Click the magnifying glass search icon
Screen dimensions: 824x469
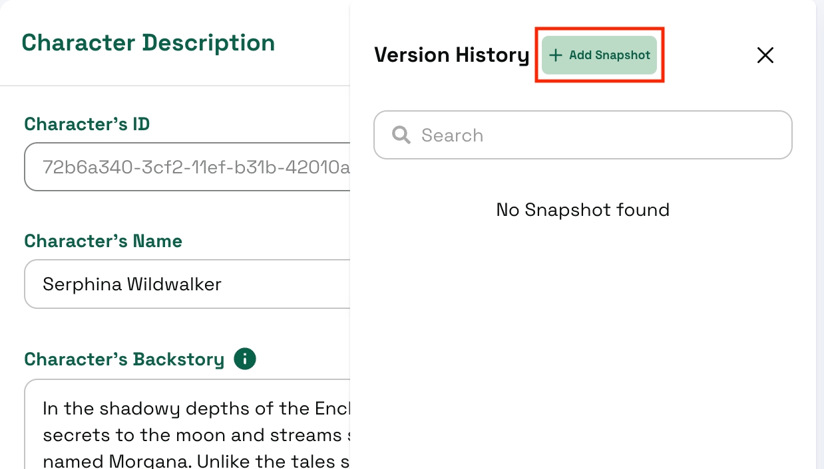point(401,136)
